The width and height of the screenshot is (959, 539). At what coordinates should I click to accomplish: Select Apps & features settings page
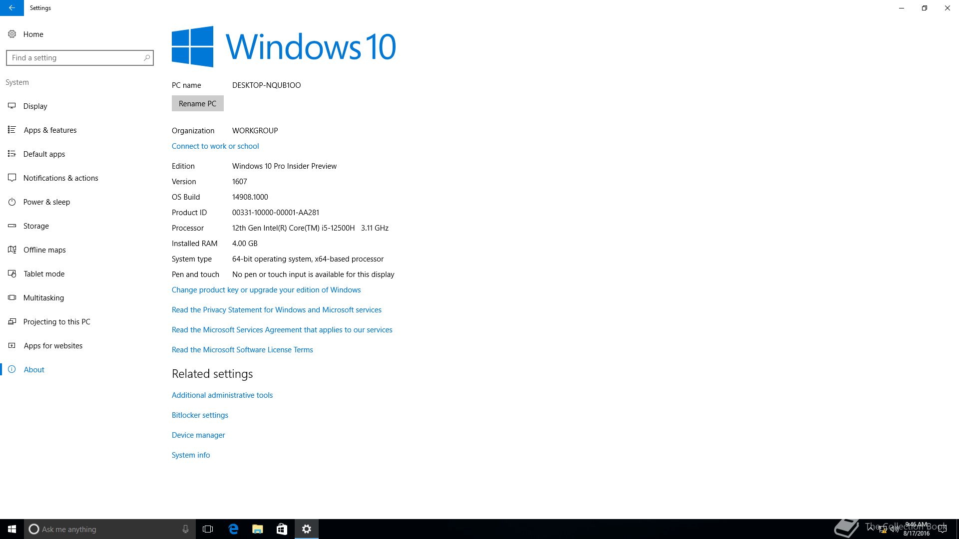pos(50,130)
